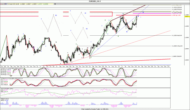Select the thick magenta horizontal level line
Image resolution: width=190 pixels, height=110 pixels.
pos(152,13)
